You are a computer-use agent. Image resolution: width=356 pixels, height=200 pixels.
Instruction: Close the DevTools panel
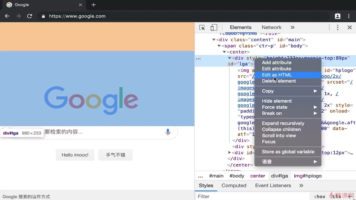(x=350, y=28)
